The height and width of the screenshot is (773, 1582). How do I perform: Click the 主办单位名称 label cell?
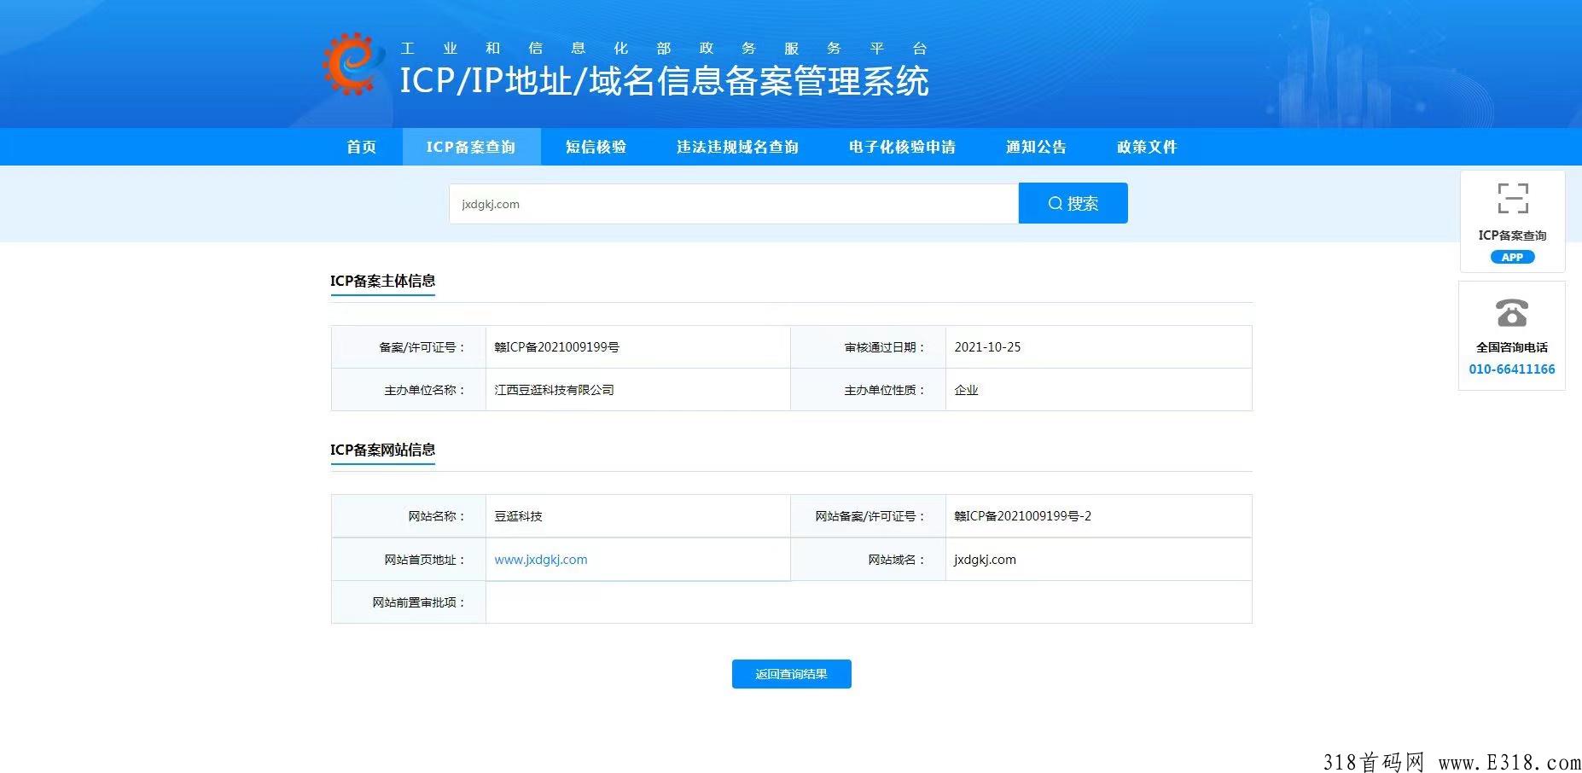[x=409, y=390]
